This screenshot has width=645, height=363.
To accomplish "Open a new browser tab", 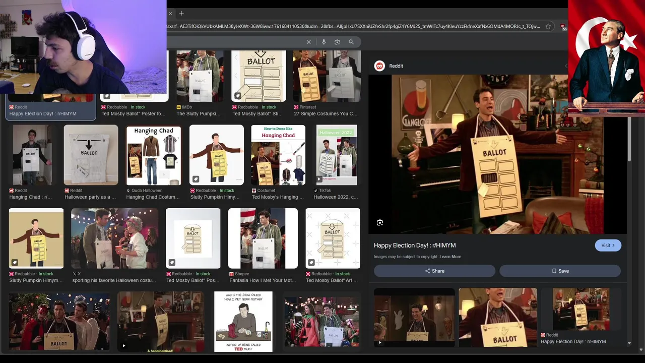I will point(181,14).
